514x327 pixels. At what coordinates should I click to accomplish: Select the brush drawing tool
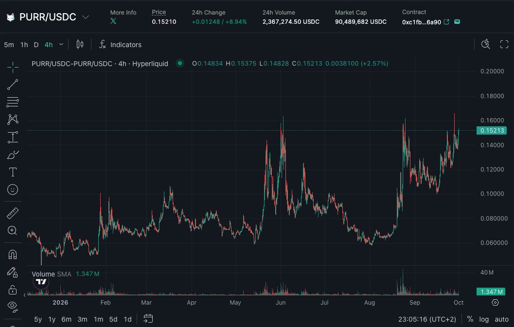click(x=13, y=155)
